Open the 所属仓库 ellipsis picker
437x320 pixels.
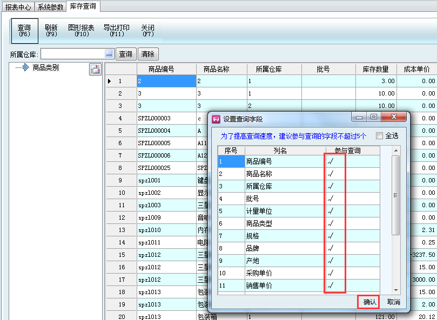[x=109, y=54]
